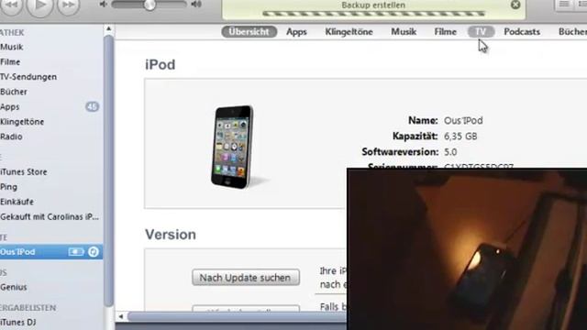Click the next track fast-forward button
Viewport: 587px width, 330px height.
(x=68, y=5)
